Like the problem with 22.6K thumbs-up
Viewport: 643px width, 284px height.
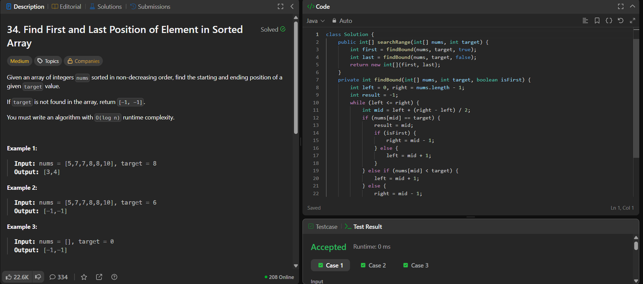click(x=17, y=277)
